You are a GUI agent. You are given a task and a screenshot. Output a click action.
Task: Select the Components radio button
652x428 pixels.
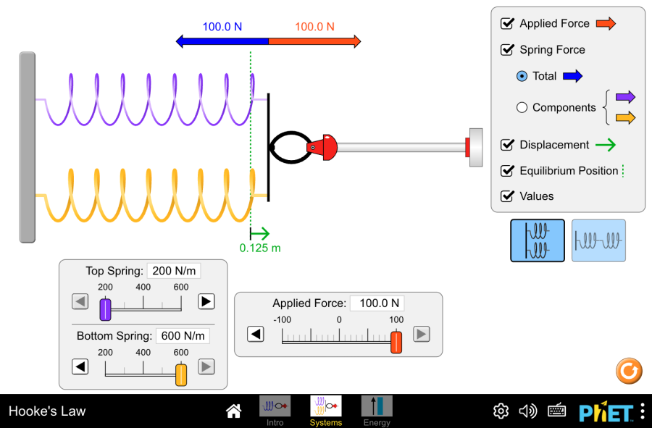[522, 107]
